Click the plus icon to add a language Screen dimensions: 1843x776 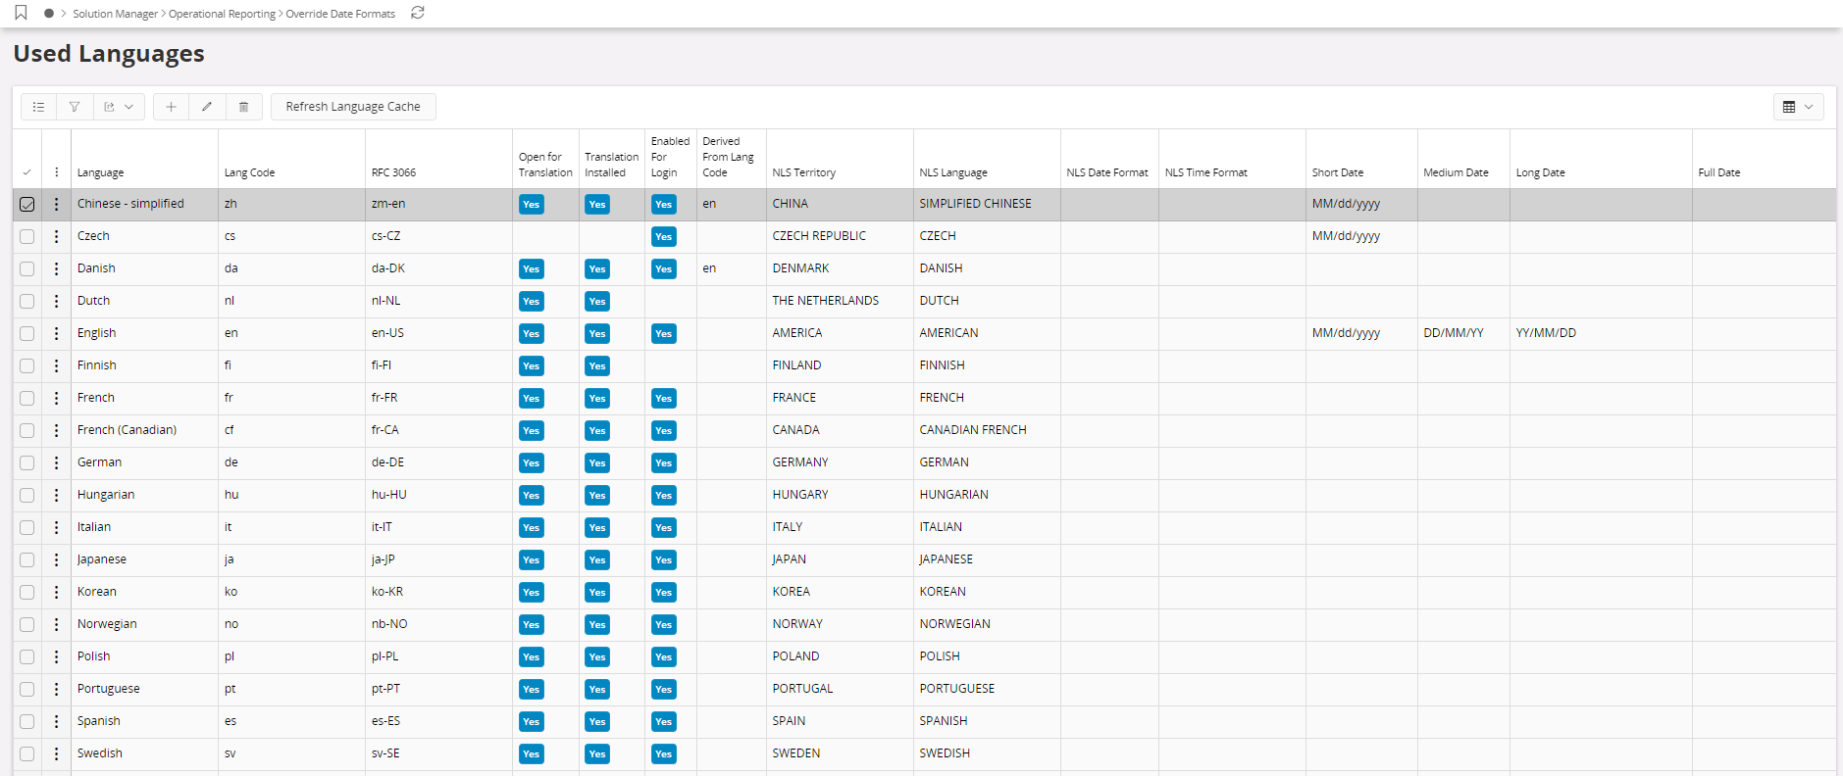(x=171, y=107)
